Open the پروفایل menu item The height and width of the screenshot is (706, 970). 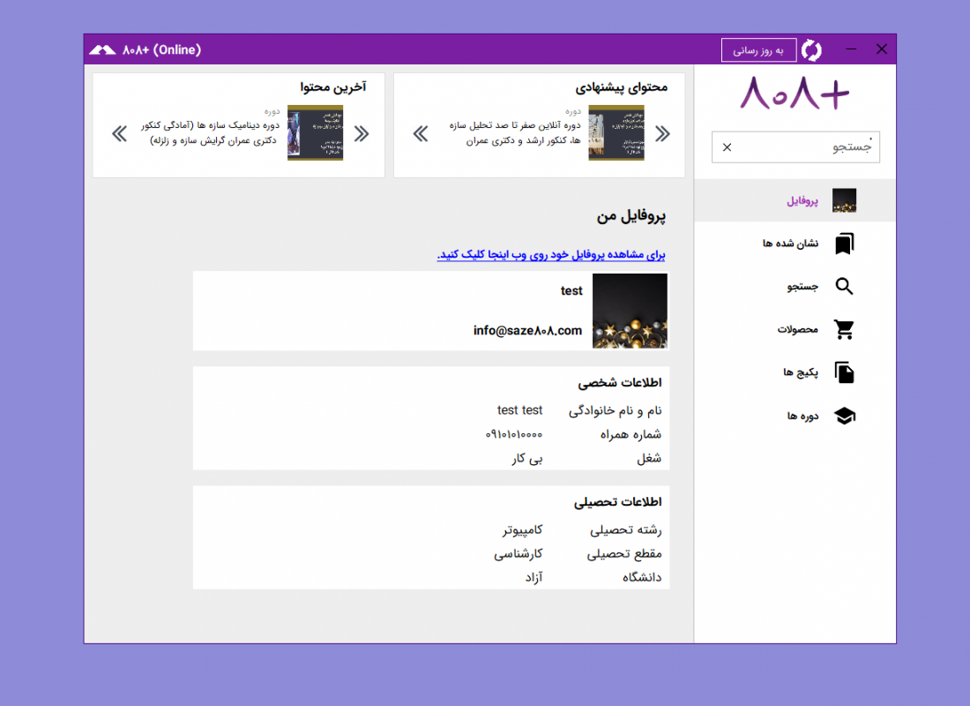pos(802,201)
